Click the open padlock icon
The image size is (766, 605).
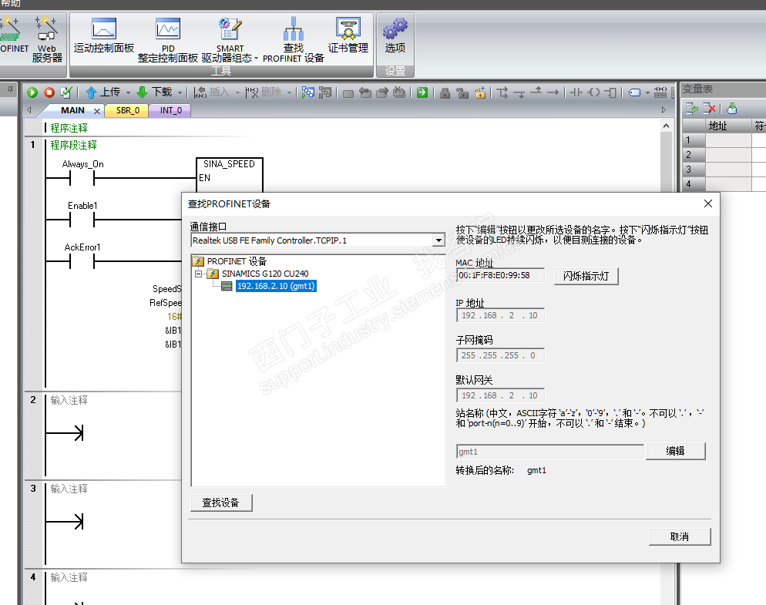pyautogui.click(x=462, y=92)
